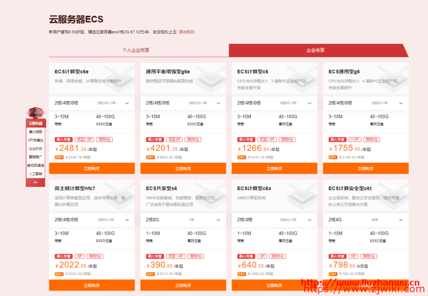
Task: Click the ¥4201.20 price
Action: point(162,148)
